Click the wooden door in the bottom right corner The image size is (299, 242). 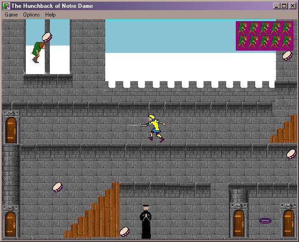pyautogui.click(x=288, y=223)
